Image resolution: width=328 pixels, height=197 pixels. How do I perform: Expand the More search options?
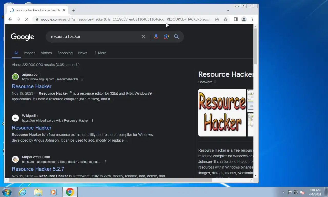click(x=100, y=53)
